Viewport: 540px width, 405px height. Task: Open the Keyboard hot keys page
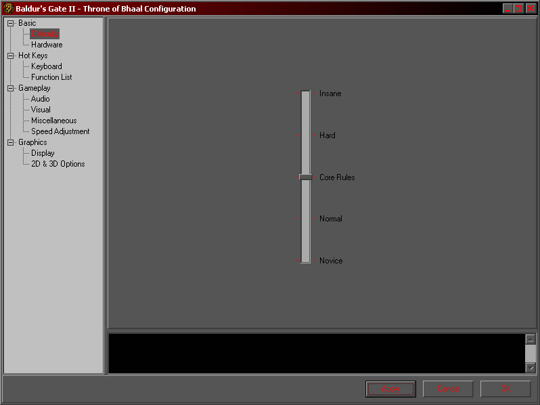coord(47,66)
